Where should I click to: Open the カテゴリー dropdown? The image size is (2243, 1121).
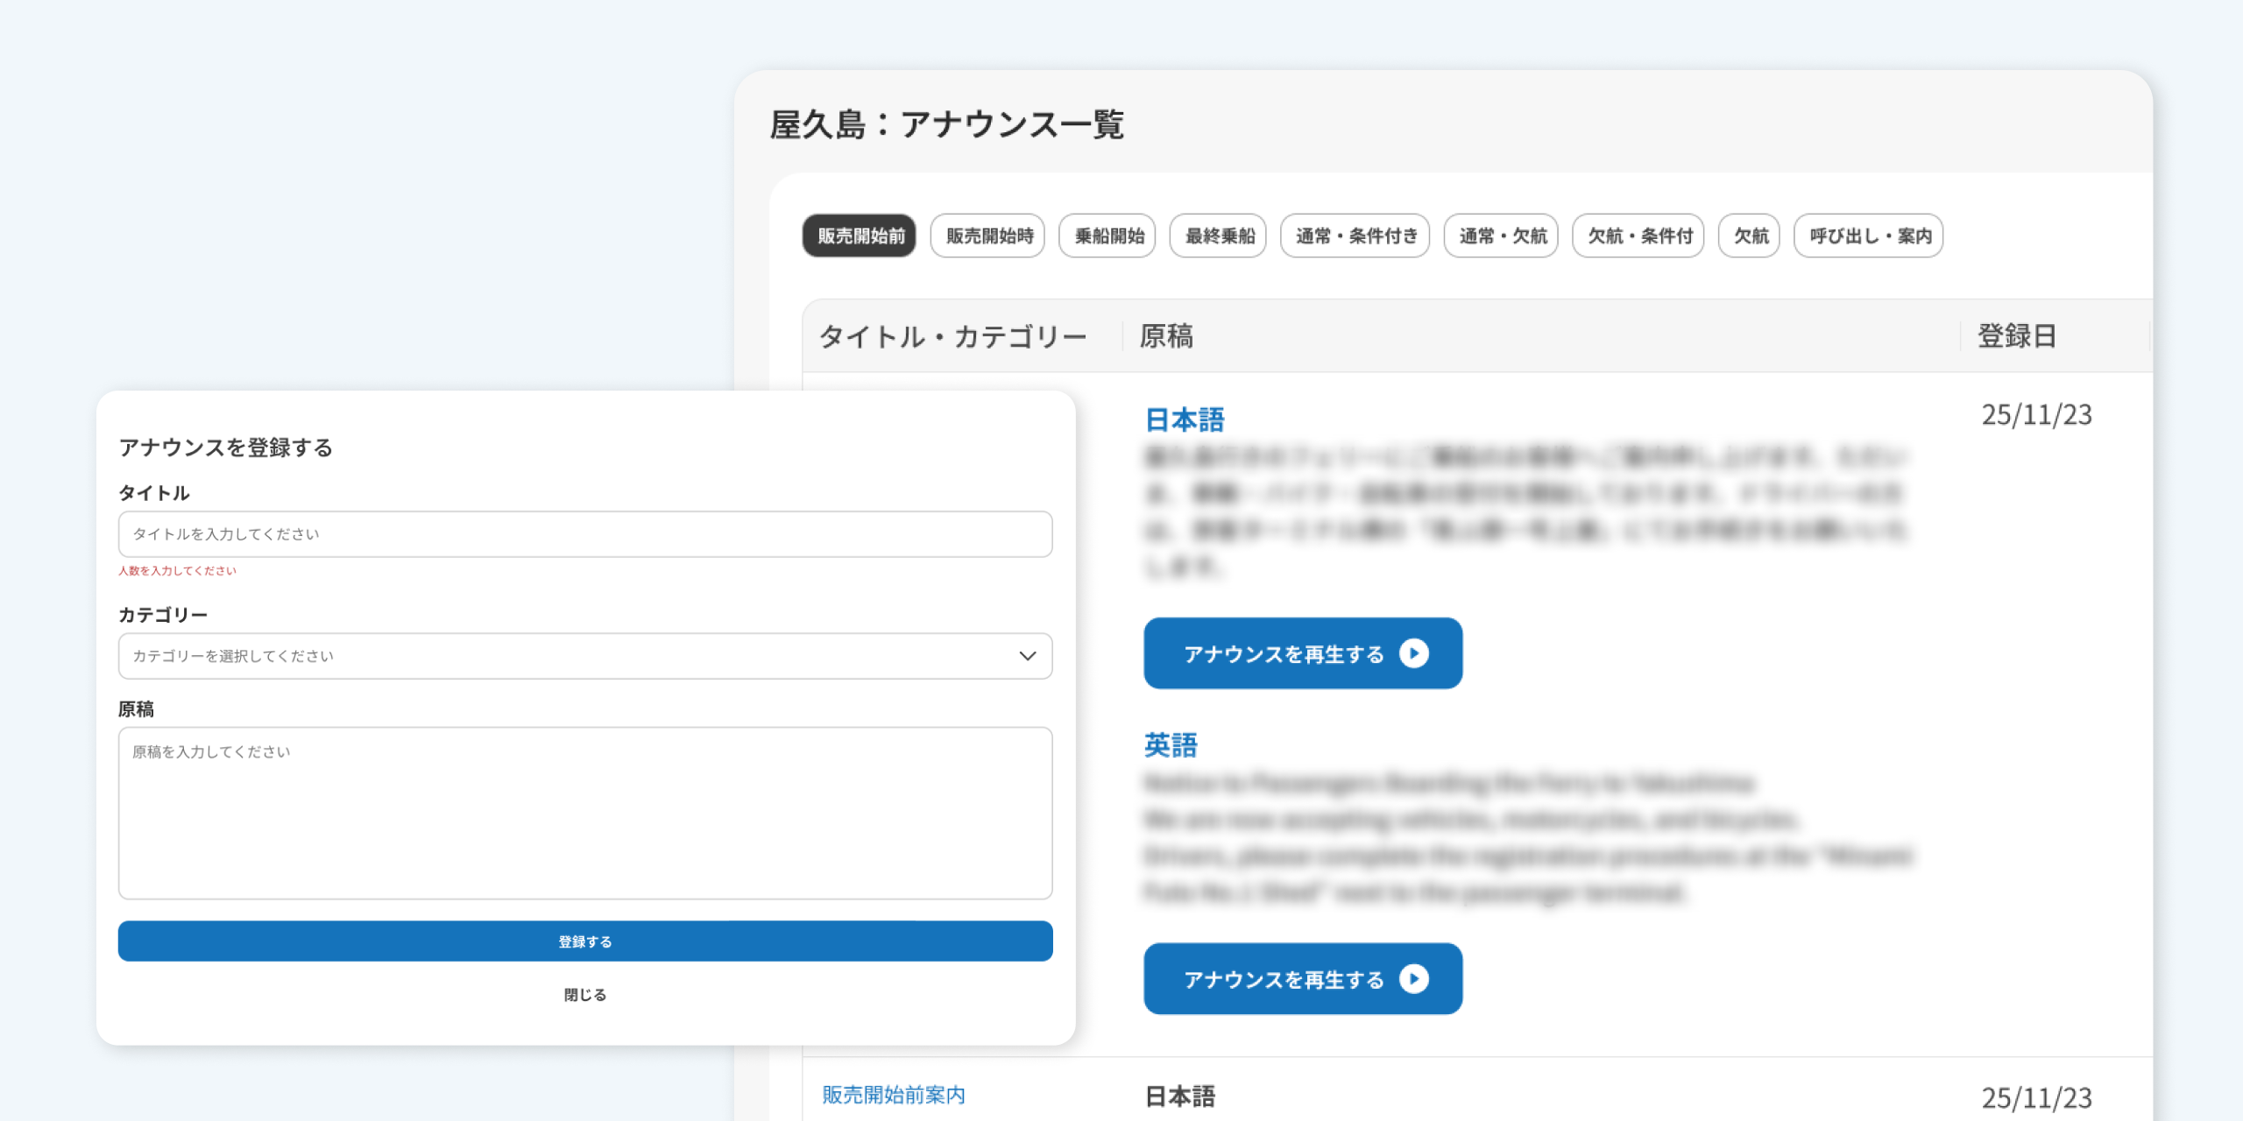(585, 656)
